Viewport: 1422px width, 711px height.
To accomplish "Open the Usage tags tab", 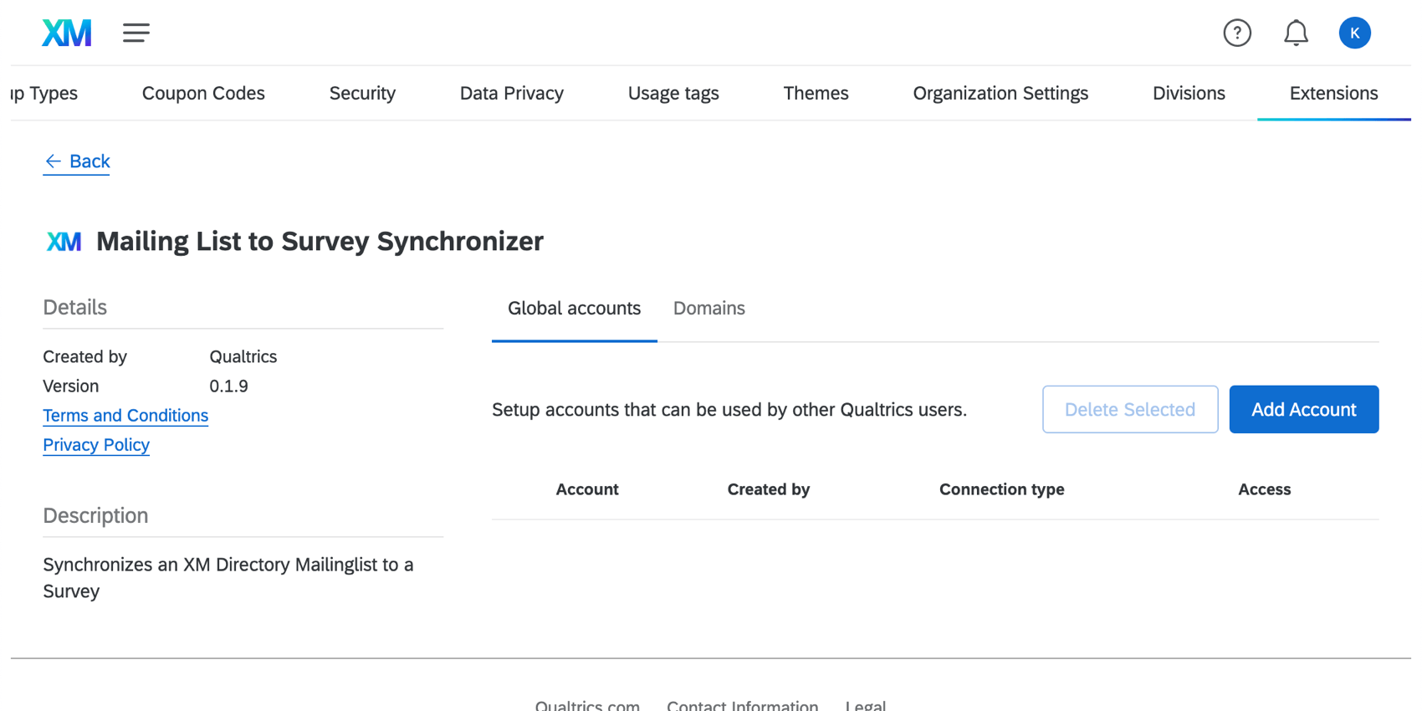I will coord(673,94).
